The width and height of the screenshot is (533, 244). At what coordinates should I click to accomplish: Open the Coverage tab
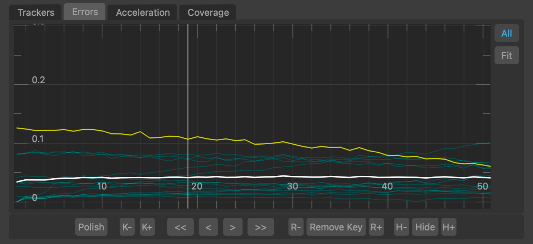208,12
